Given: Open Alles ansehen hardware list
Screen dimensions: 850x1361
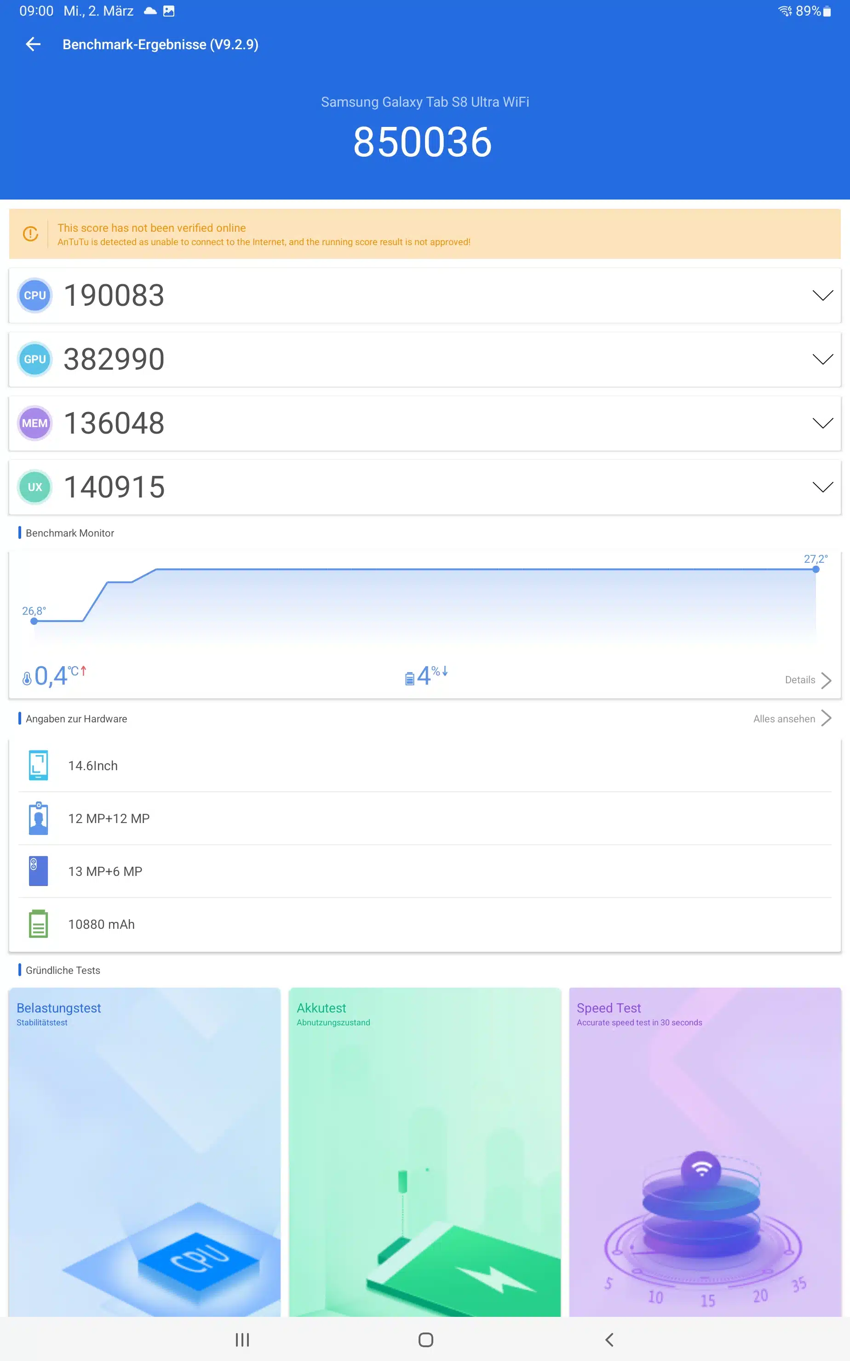Looking at the screenshot, I should 792,719.
